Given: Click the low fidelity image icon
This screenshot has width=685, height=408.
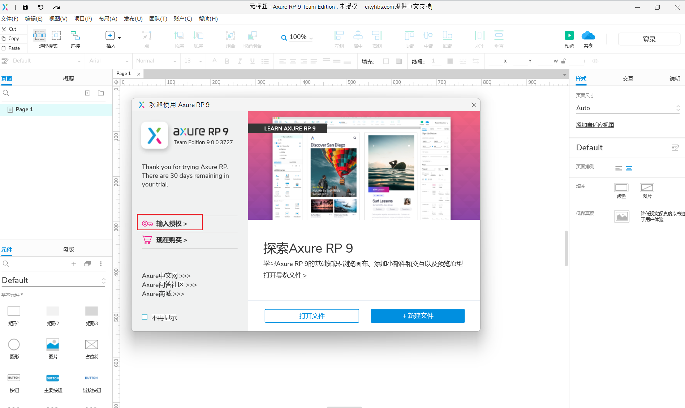Looking at the screenshot, I should tap(622, 216).
